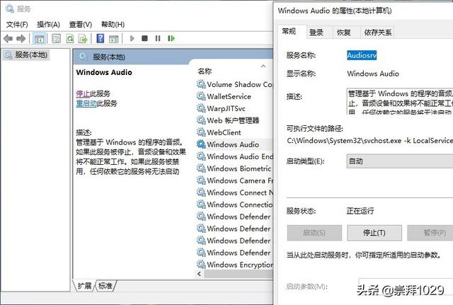
Task: Open the 操作(A) menu
Action: point(48,25)
